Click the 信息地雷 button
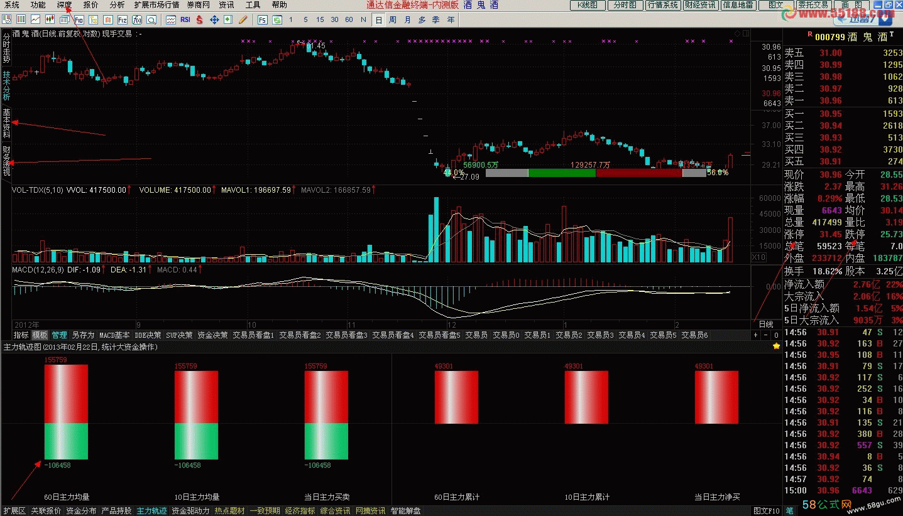The height and width of the screenshot is (516, 903). click(x=738, y=5)
